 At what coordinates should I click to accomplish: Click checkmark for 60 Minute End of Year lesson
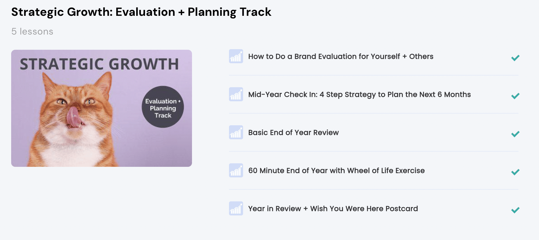point(515,172)
